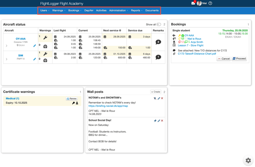Open Anja Smith student link

pyautogui.click(x=197, y=42)
